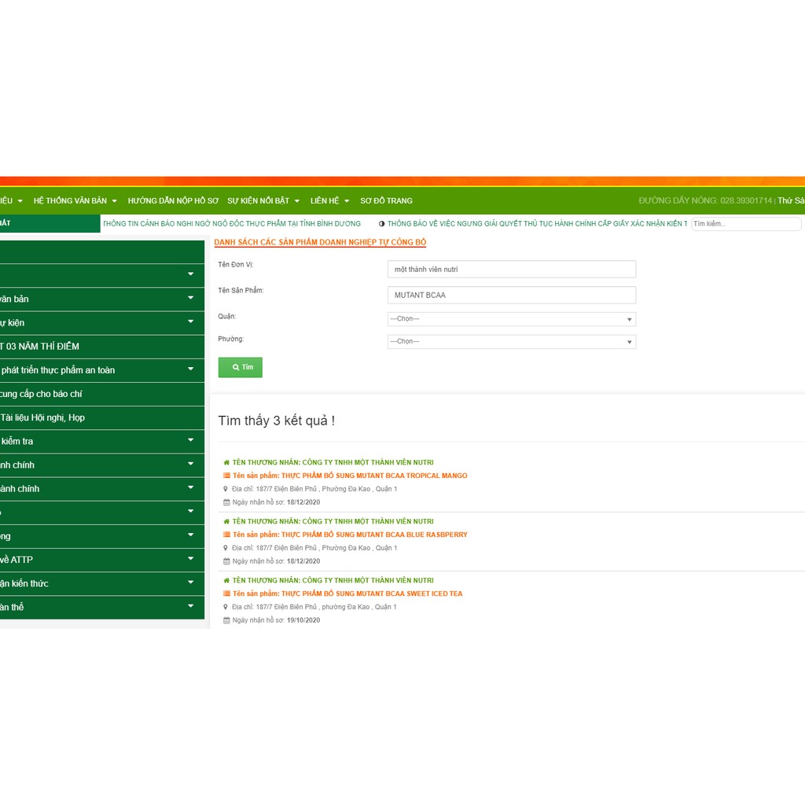This screenshot has height=805, width=805.
Task: Open the Hệ Thống Văn Bản menu
Action: point(75,201)
